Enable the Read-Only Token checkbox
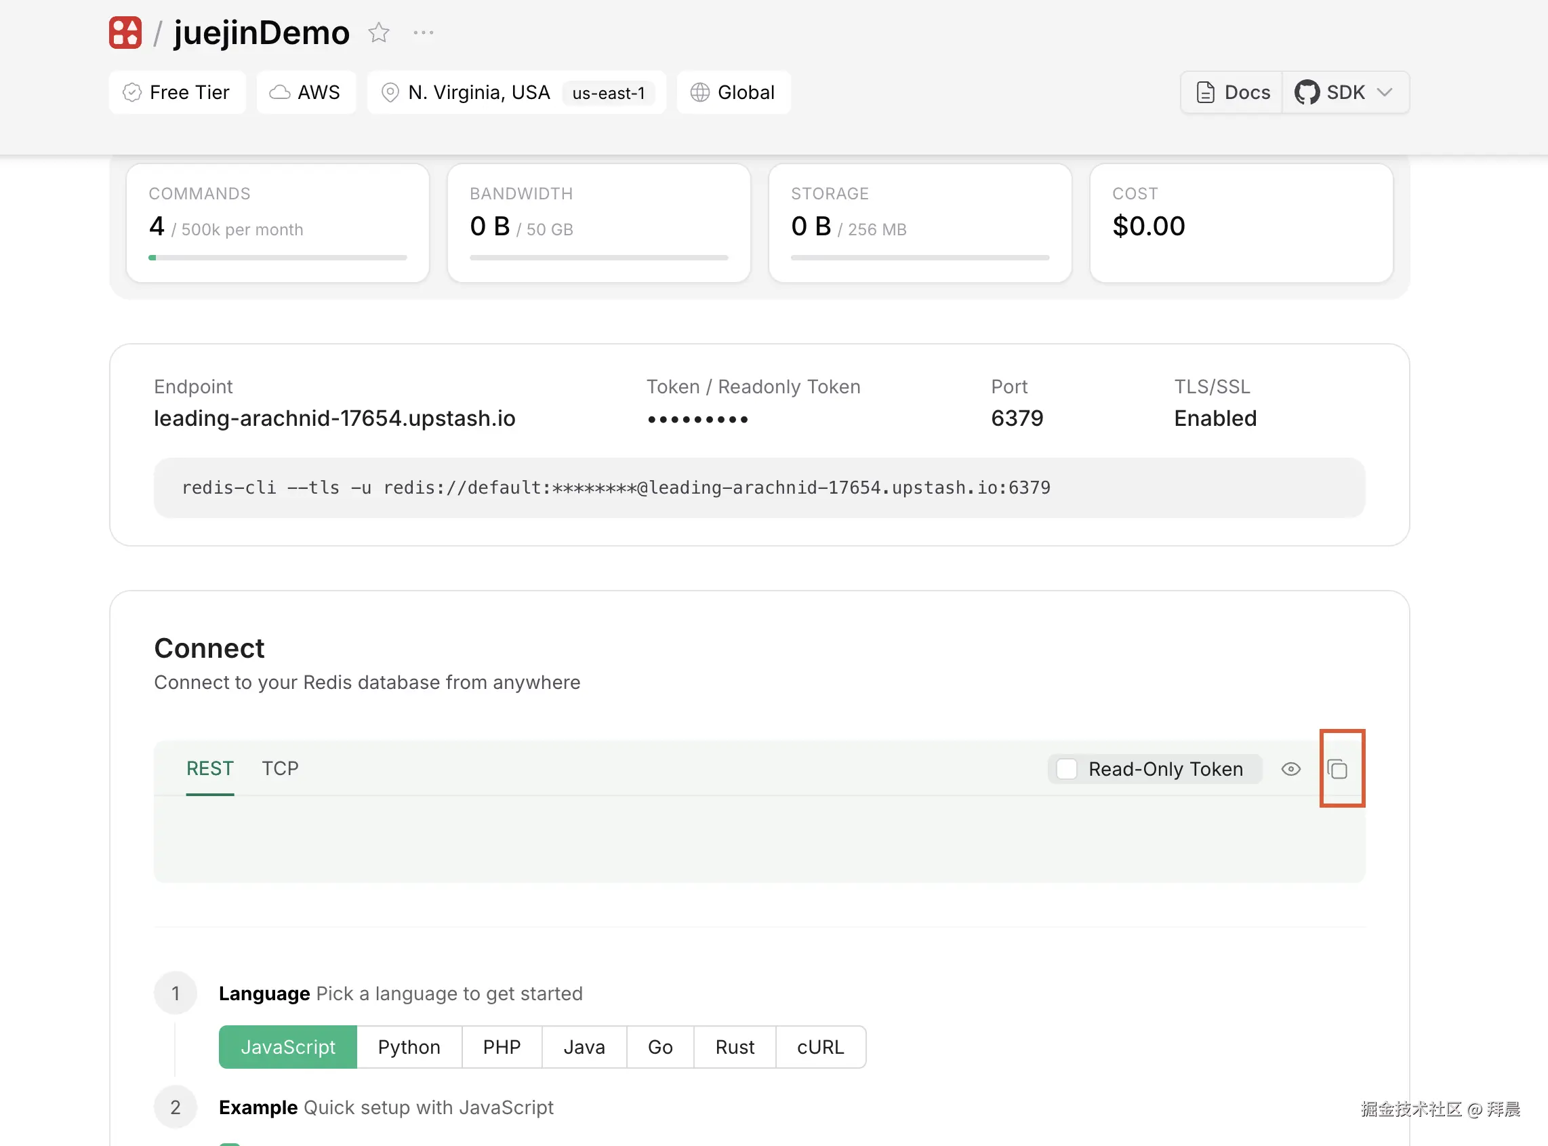 pos(1067,768)
